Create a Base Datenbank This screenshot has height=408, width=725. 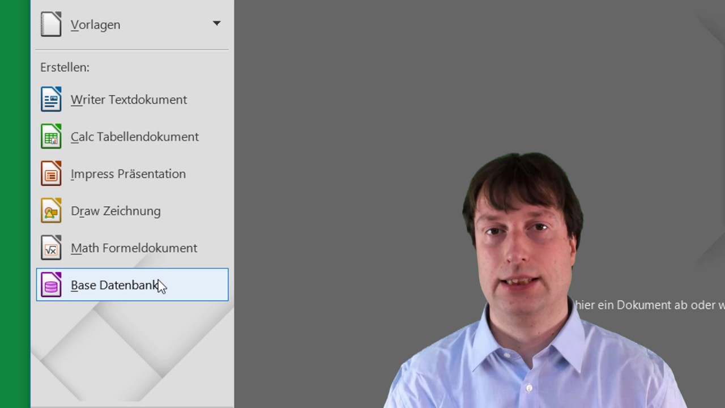pyautogui.click(x=132, y=284)
